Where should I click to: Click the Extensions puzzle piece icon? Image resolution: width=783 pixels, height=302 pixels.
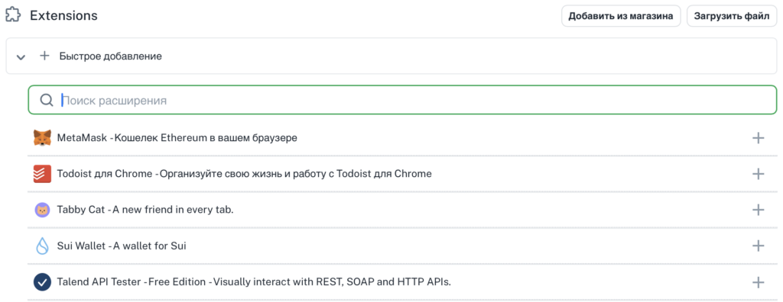click(x=13, y=15)
